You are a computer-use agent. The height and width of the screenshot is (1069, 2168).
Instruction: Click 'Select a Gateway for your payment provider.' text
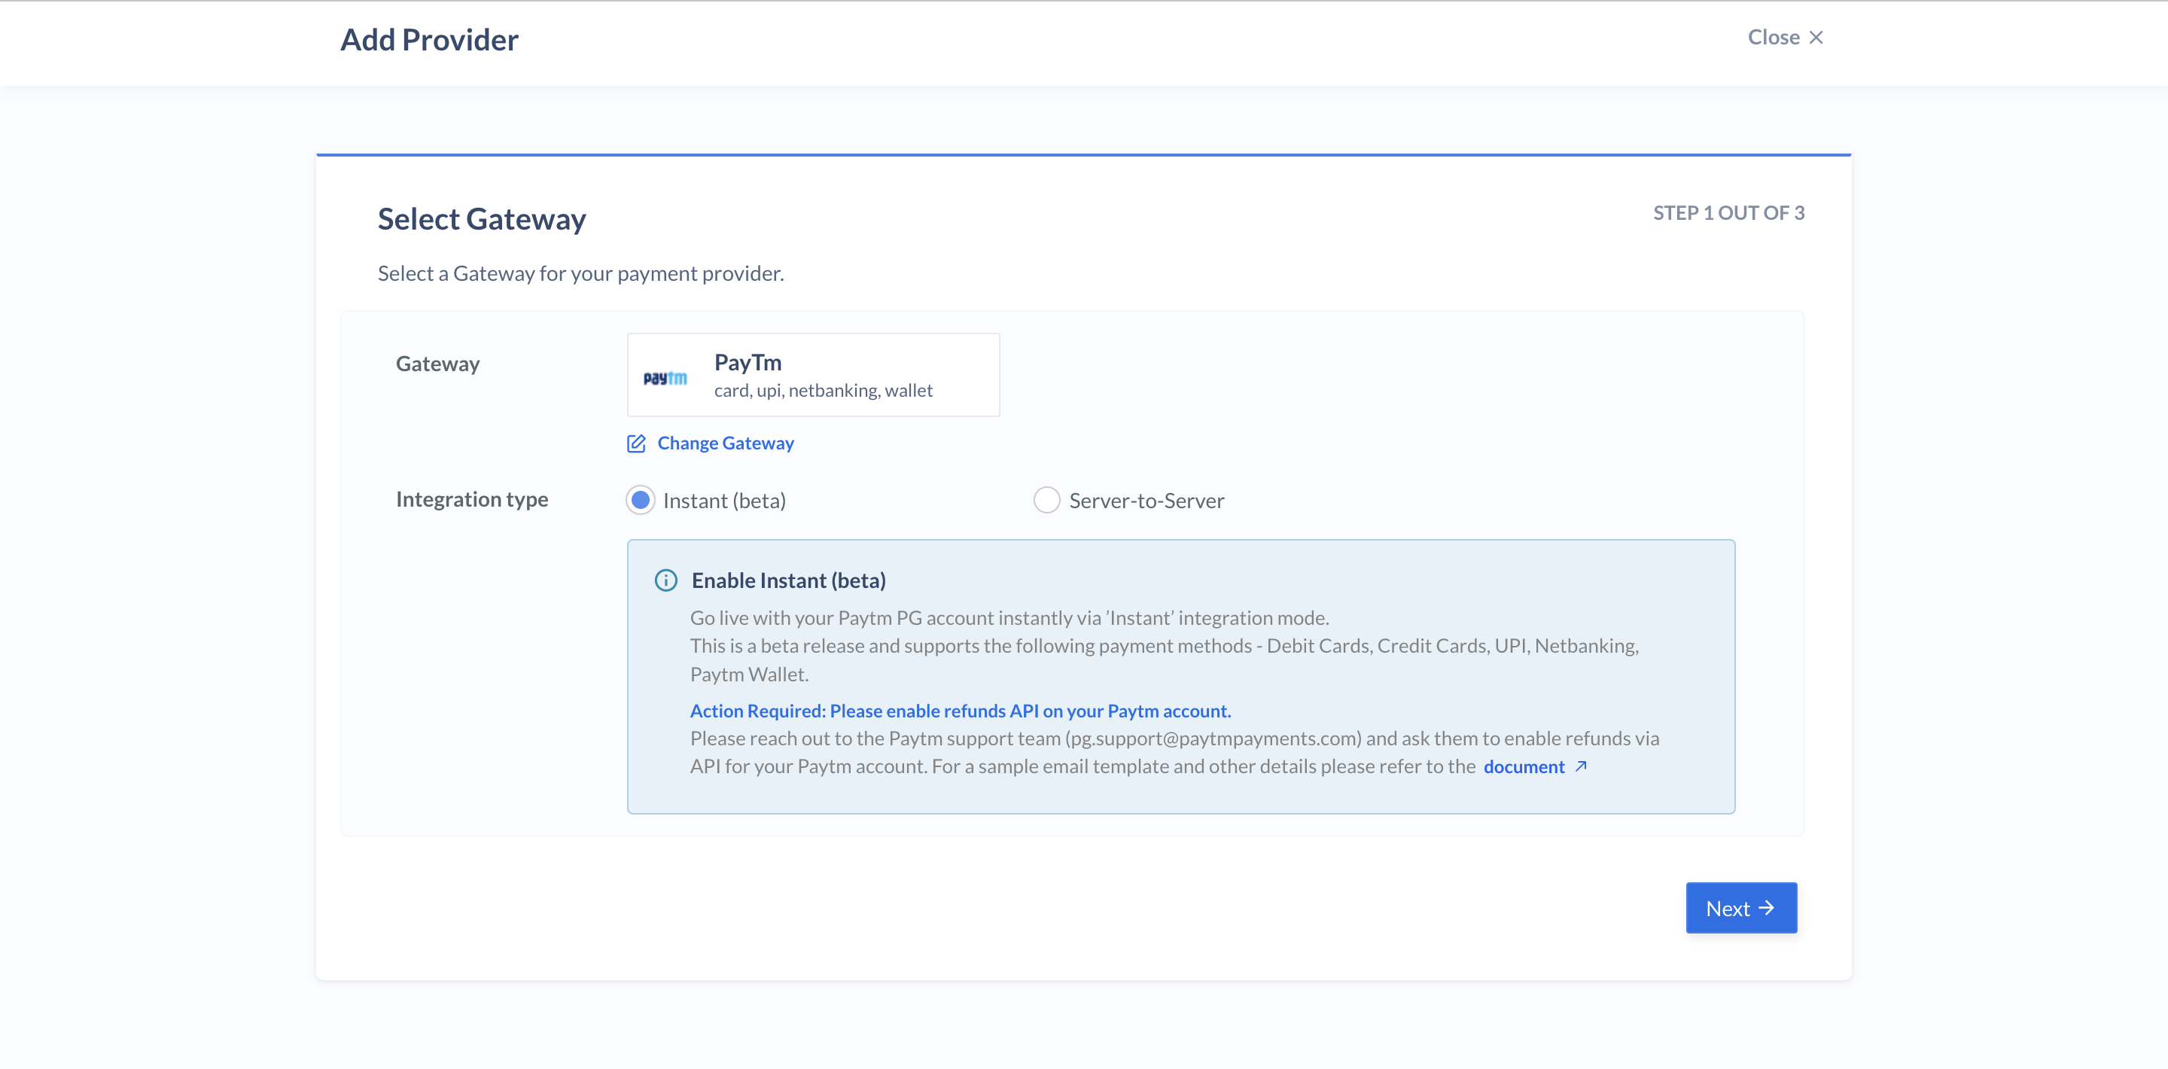click(580, 273)
